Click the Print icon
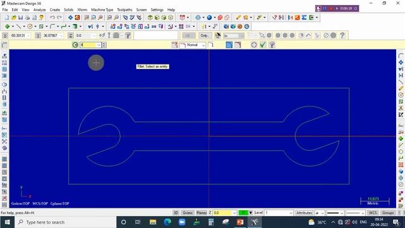405x228 pixels. point(27,18)
